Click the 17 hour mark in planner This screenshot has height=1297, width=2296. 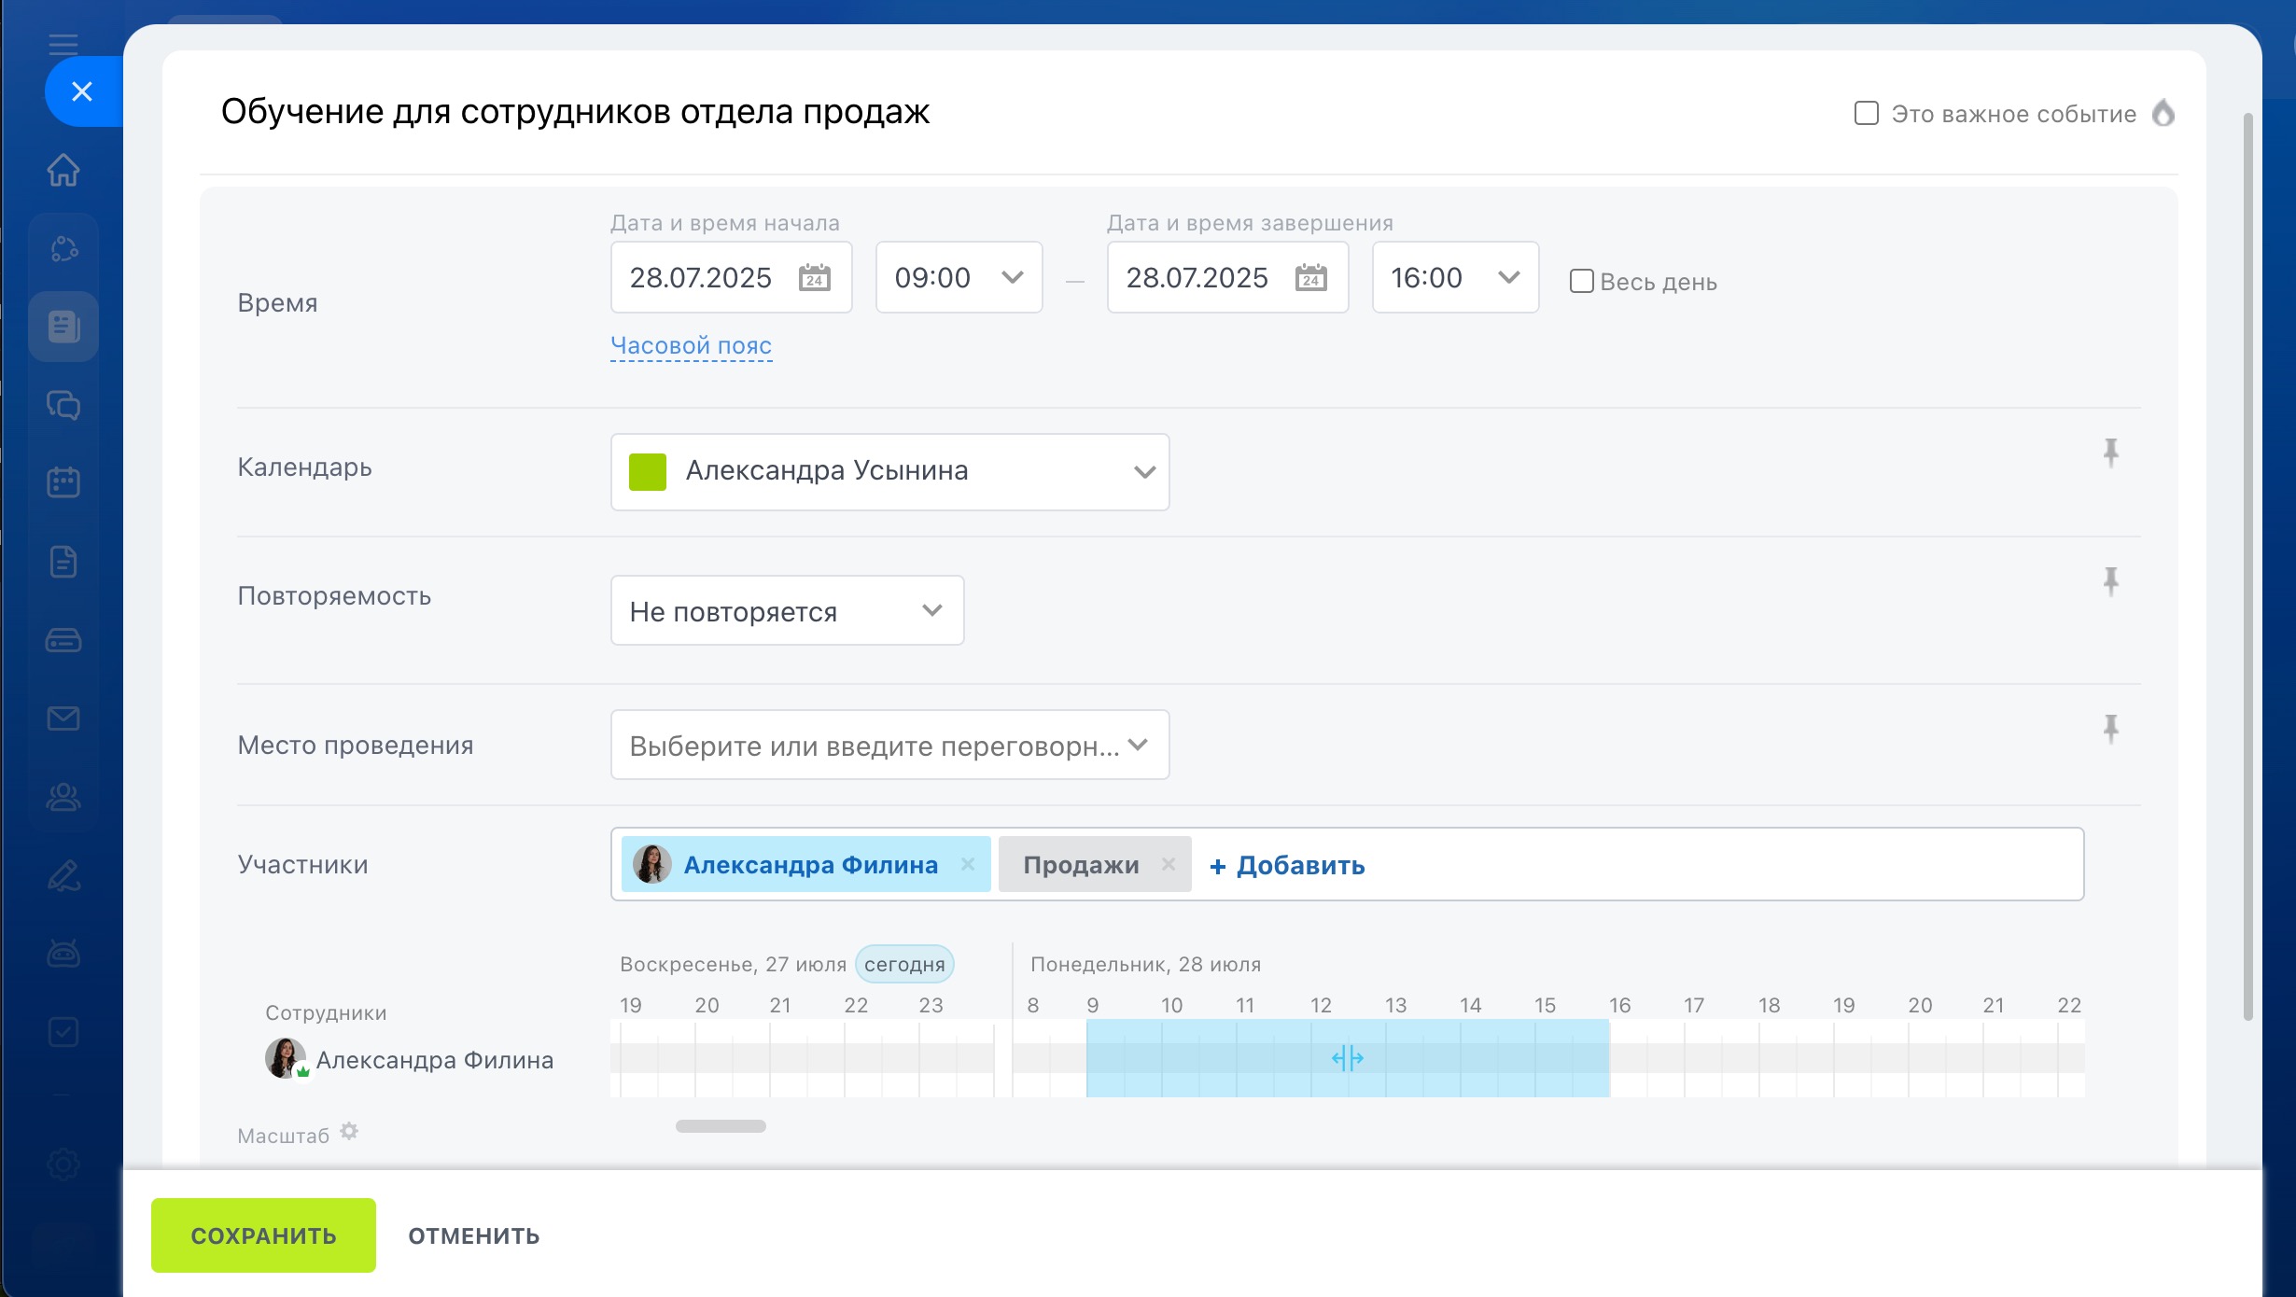[x=1693, y=1005]
